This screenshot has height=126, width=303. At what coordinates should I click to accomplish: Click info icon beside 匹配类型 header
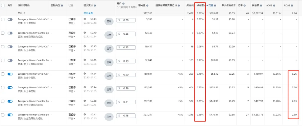tap(62, 6)
